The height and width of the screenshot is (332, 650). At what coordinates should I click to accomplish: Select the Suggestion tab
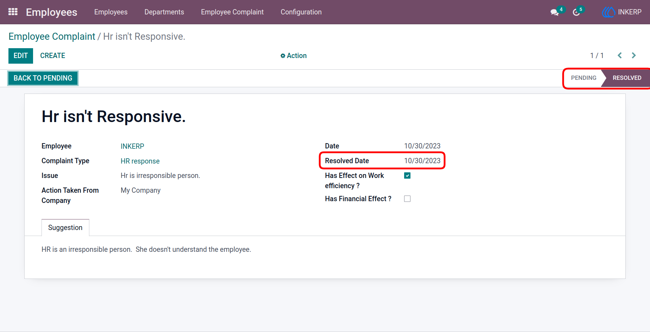[65, 228]
